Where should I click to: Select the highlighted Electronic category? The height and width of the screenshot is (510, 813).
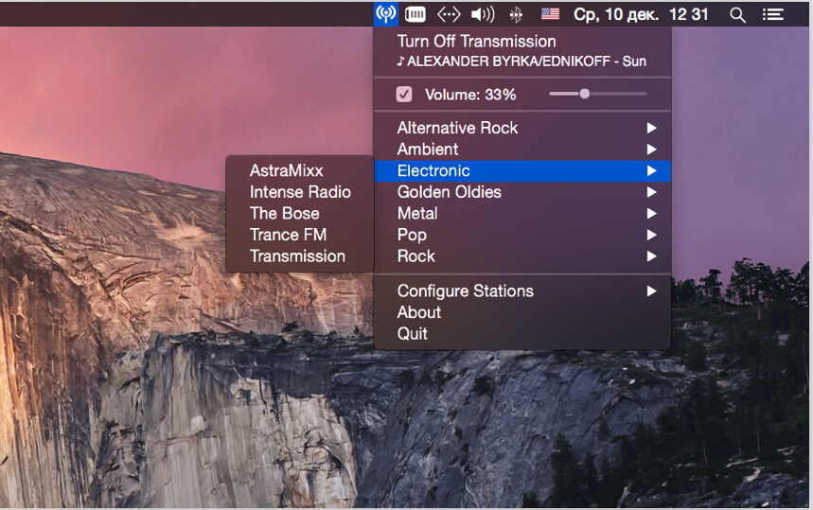pyautogui.click(x=522, y=171)
